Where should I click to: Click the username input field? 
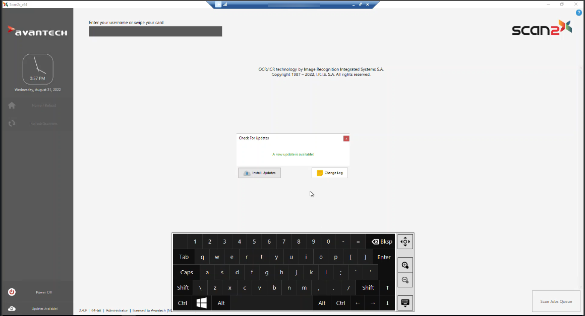click(155, 32)
